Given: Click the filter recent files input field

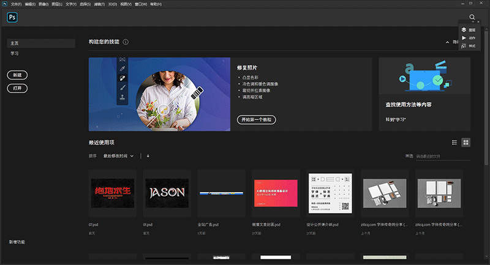Looking at the screenshot, I should tap(443, 156).
